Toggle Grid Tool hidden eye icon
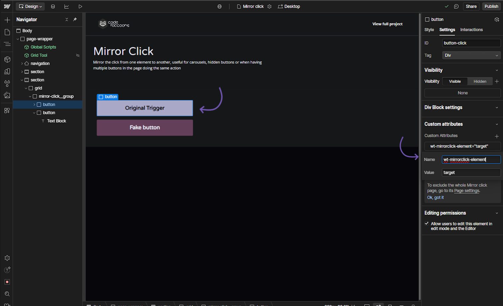Screen dimensions: 503x306 point(78,55)
